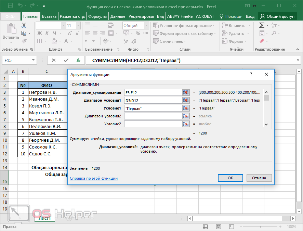Open the dialog help question mark
303x231 pixels.
251,74
